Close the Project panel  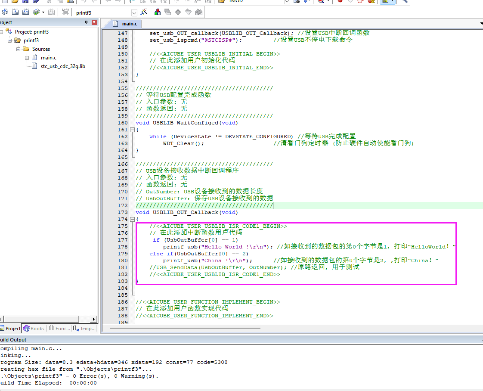pos(94,22)
